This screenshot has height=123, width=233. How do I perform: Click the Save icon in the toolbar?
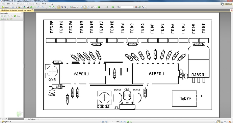[13, 7]
